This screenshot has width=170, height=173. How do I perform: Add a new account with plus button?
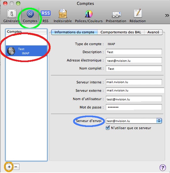point(9,167)
